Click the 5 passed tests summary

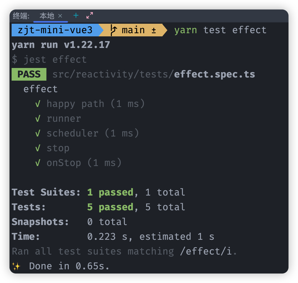pyautogui.click(x=110, y=207)
